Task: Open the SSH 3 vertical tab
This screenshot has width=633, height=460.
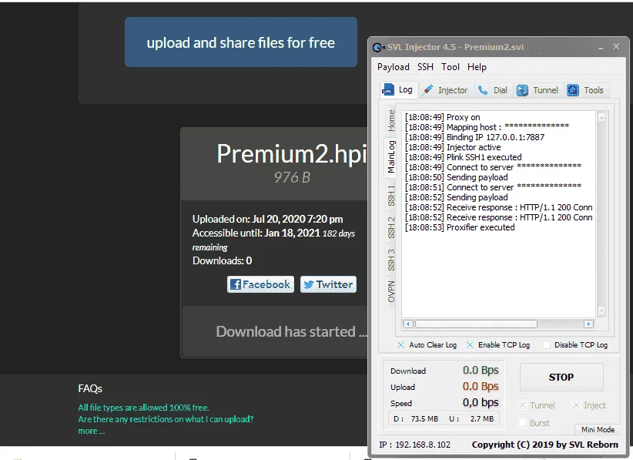Action: coord(391,260)
